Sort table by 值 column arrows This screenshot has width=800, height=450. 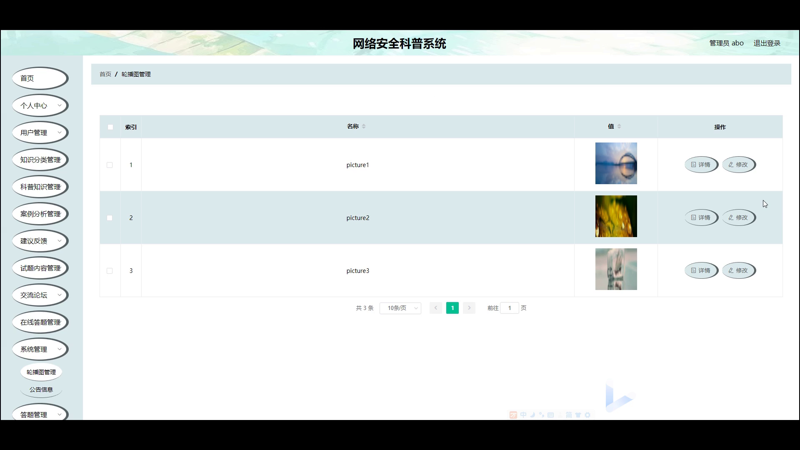(x=619, y=126)
